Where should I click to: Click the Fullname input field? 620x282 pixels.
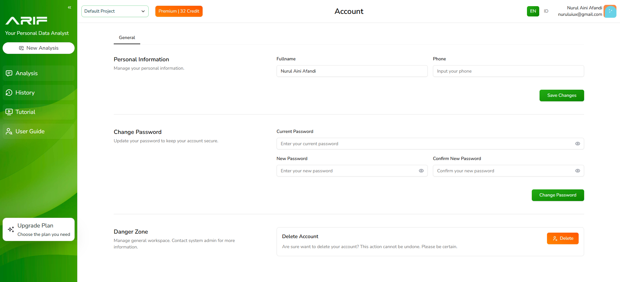352,71
